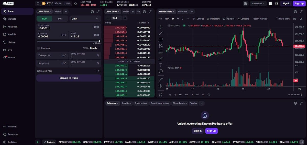This screenshot has height=145, width=307.
Task: Select the ruler measure tool
Action: click(161, 80)
